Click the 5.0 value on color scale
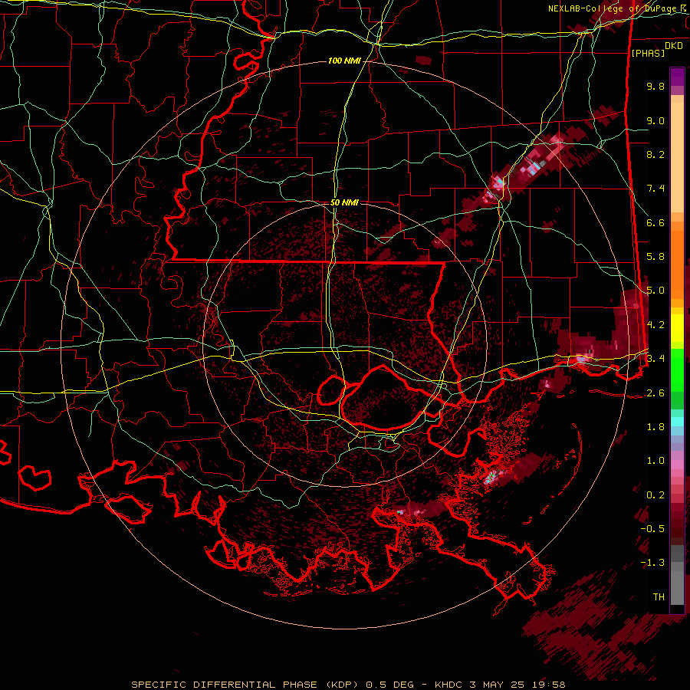 (655, 291)
